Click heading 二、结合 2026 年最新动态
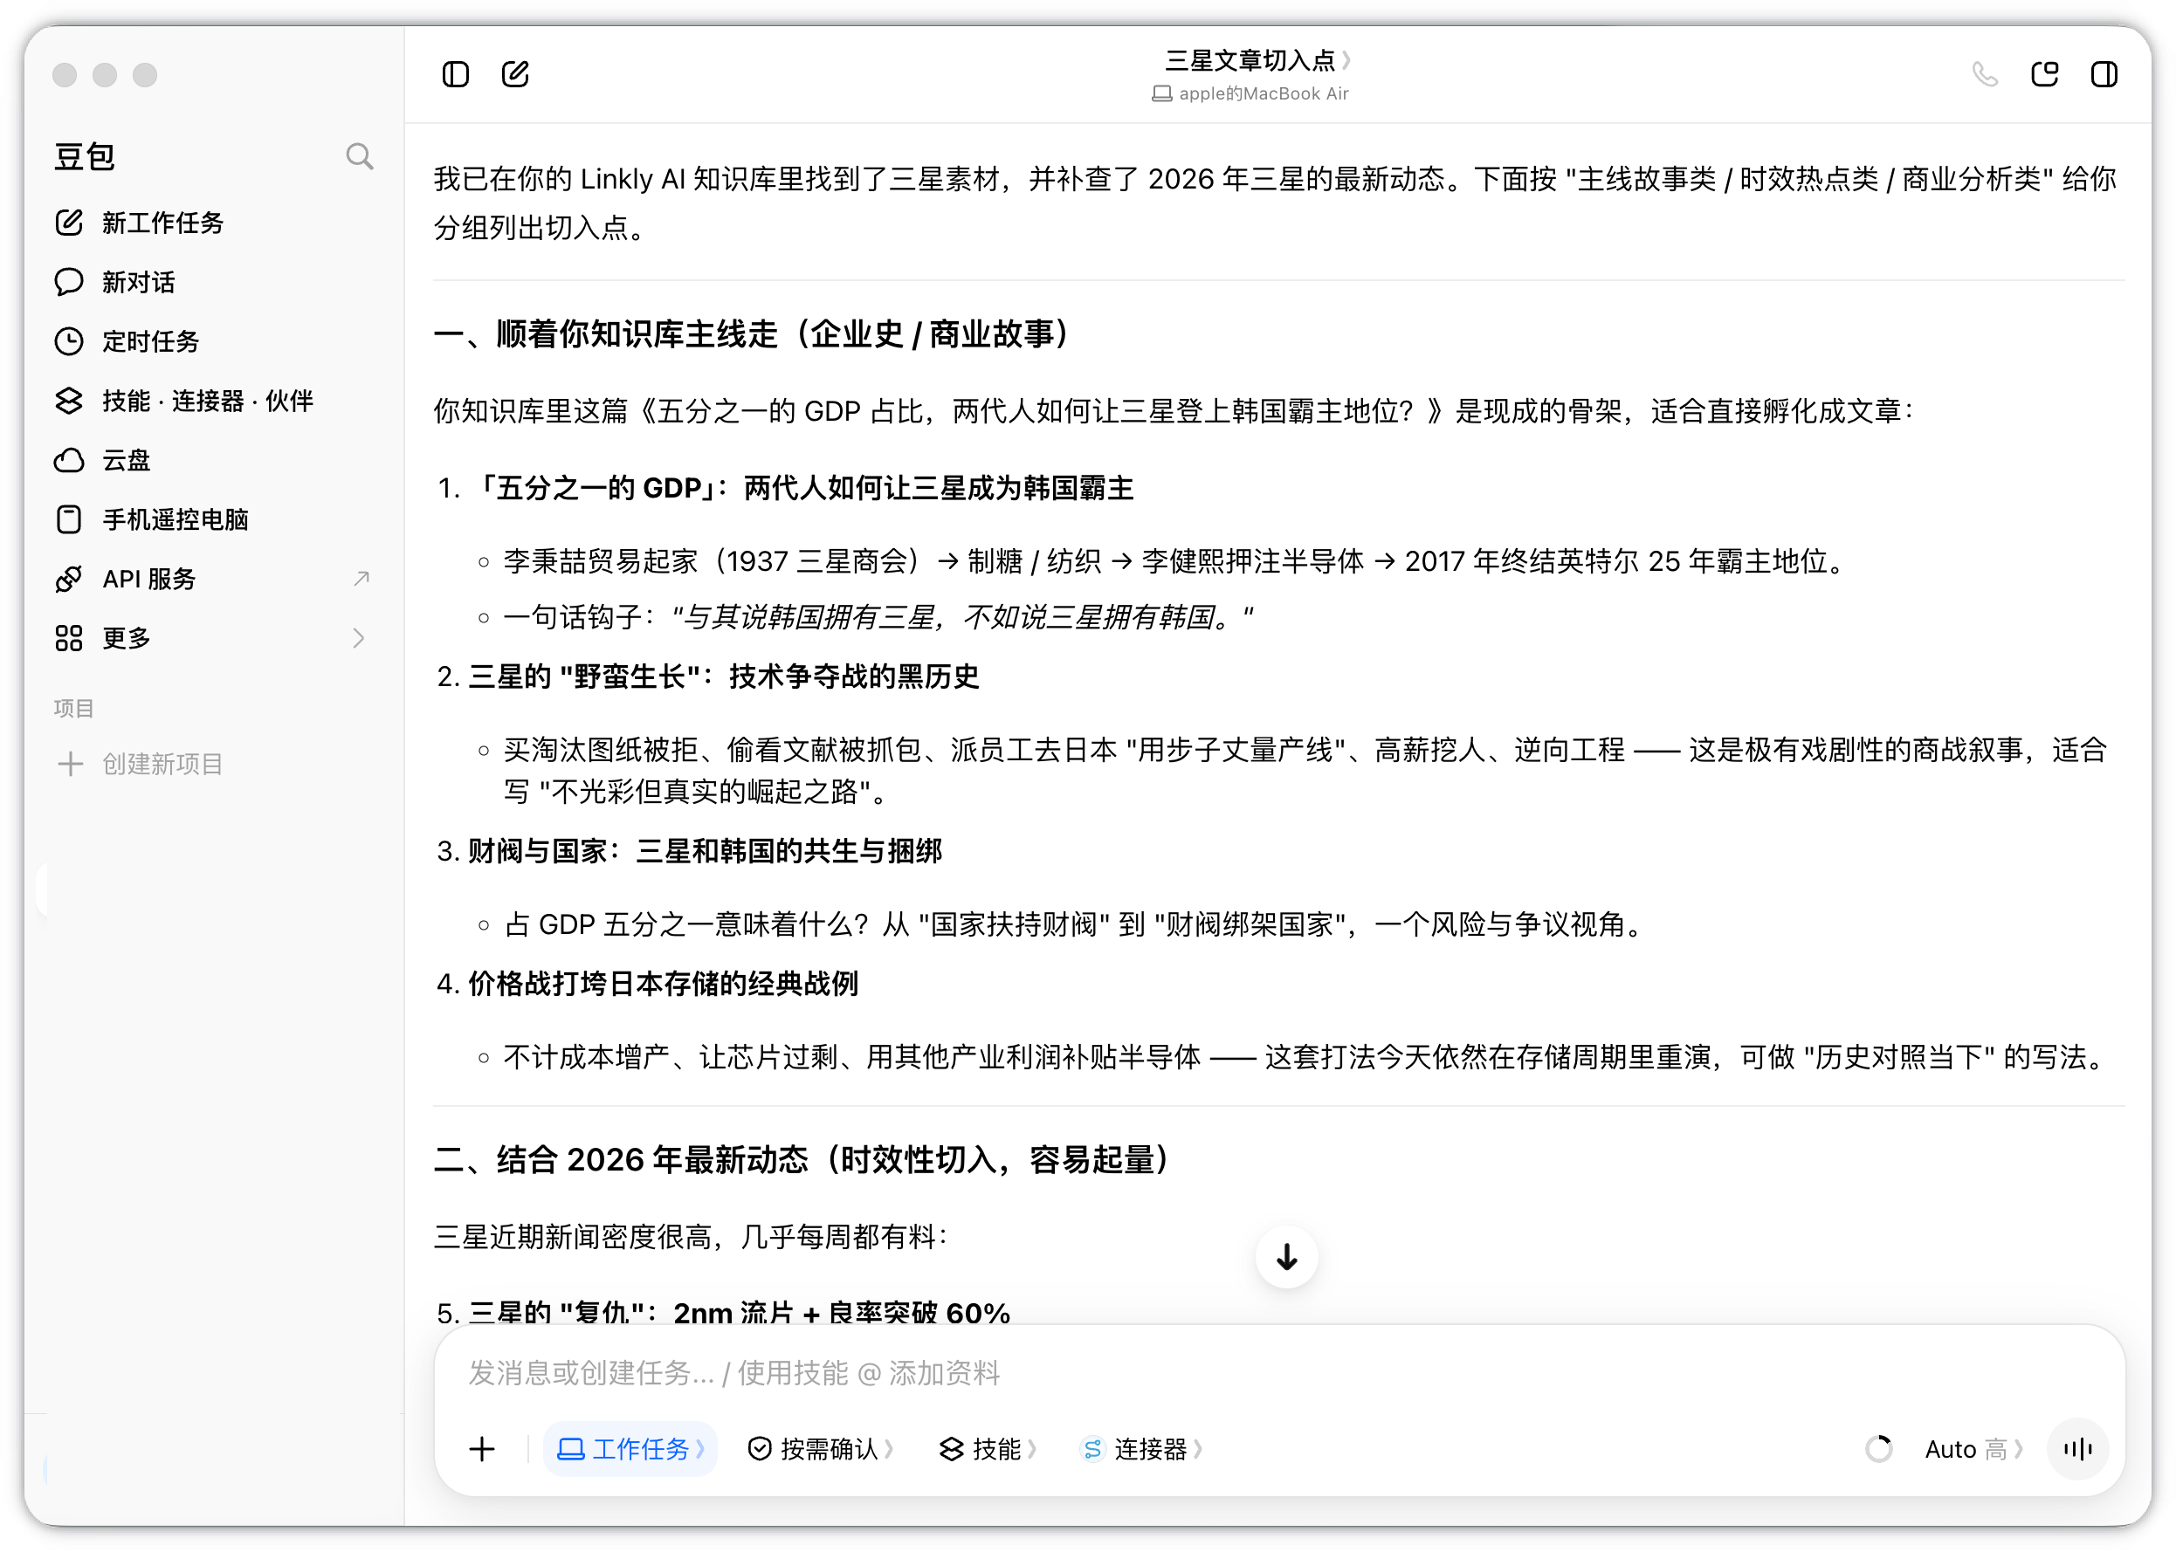This screenshot has width=2176, height=1552. [802, 1159]
